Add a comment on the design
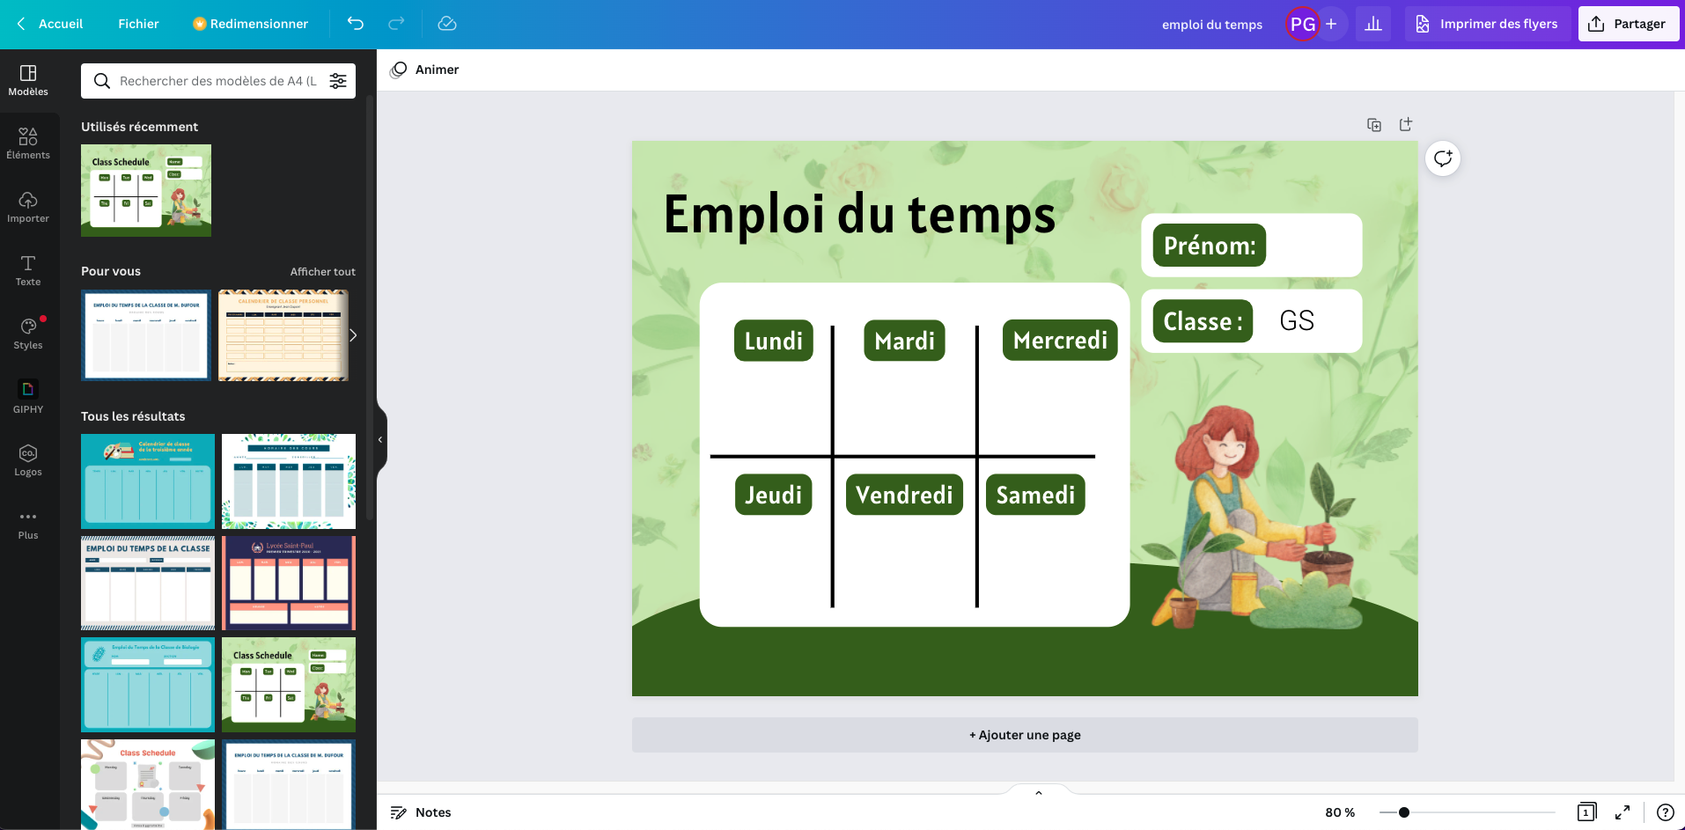The image size is (1685, 830). [x=1442, y=158]
